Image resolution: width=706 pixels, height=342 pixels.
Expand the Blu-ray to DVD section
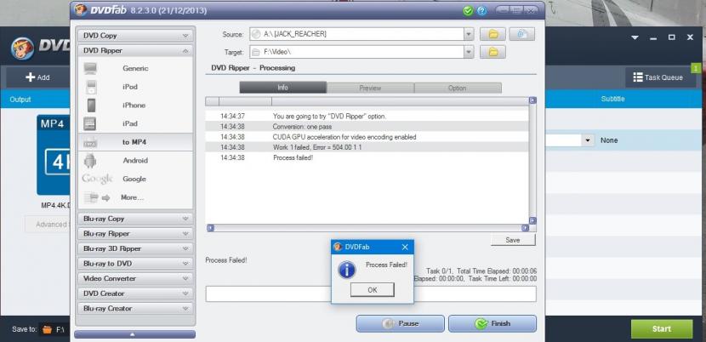point(135,264)
